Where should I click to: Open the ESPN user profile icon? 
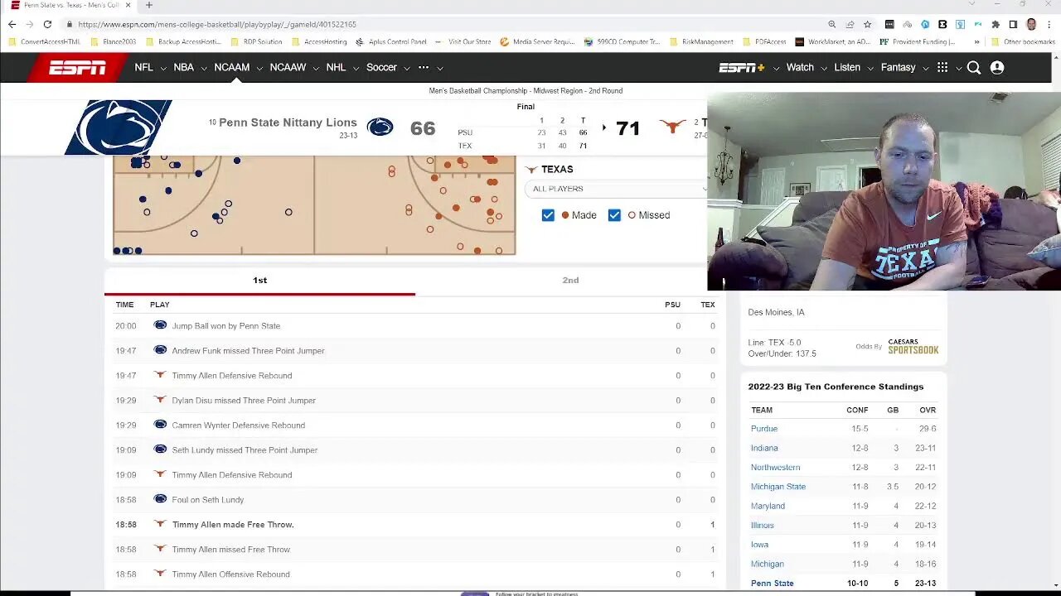[997, 68]
